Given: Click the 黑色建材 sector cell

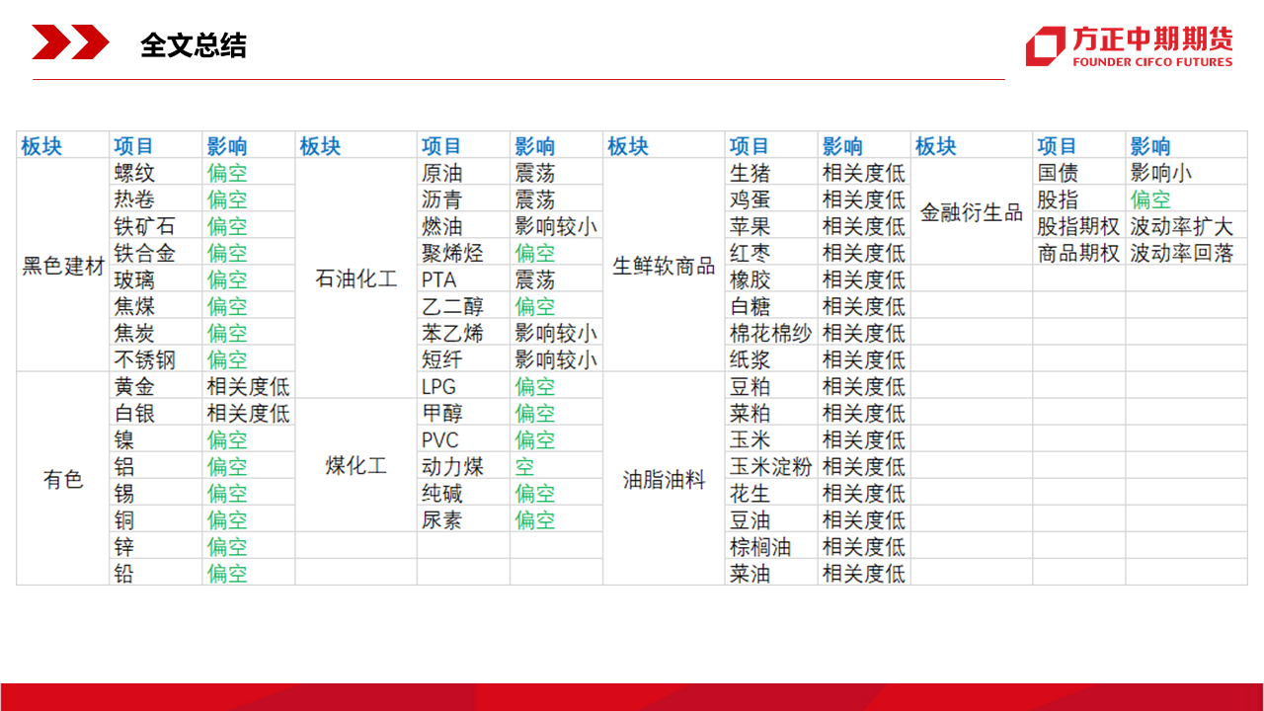Looking at the screenshot, I should [63, 267].
